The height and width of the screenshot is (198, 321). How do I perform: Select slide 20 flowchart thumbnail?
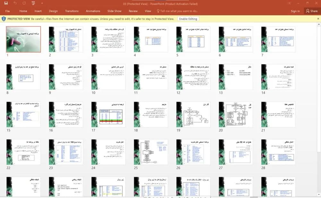(236, 114)
